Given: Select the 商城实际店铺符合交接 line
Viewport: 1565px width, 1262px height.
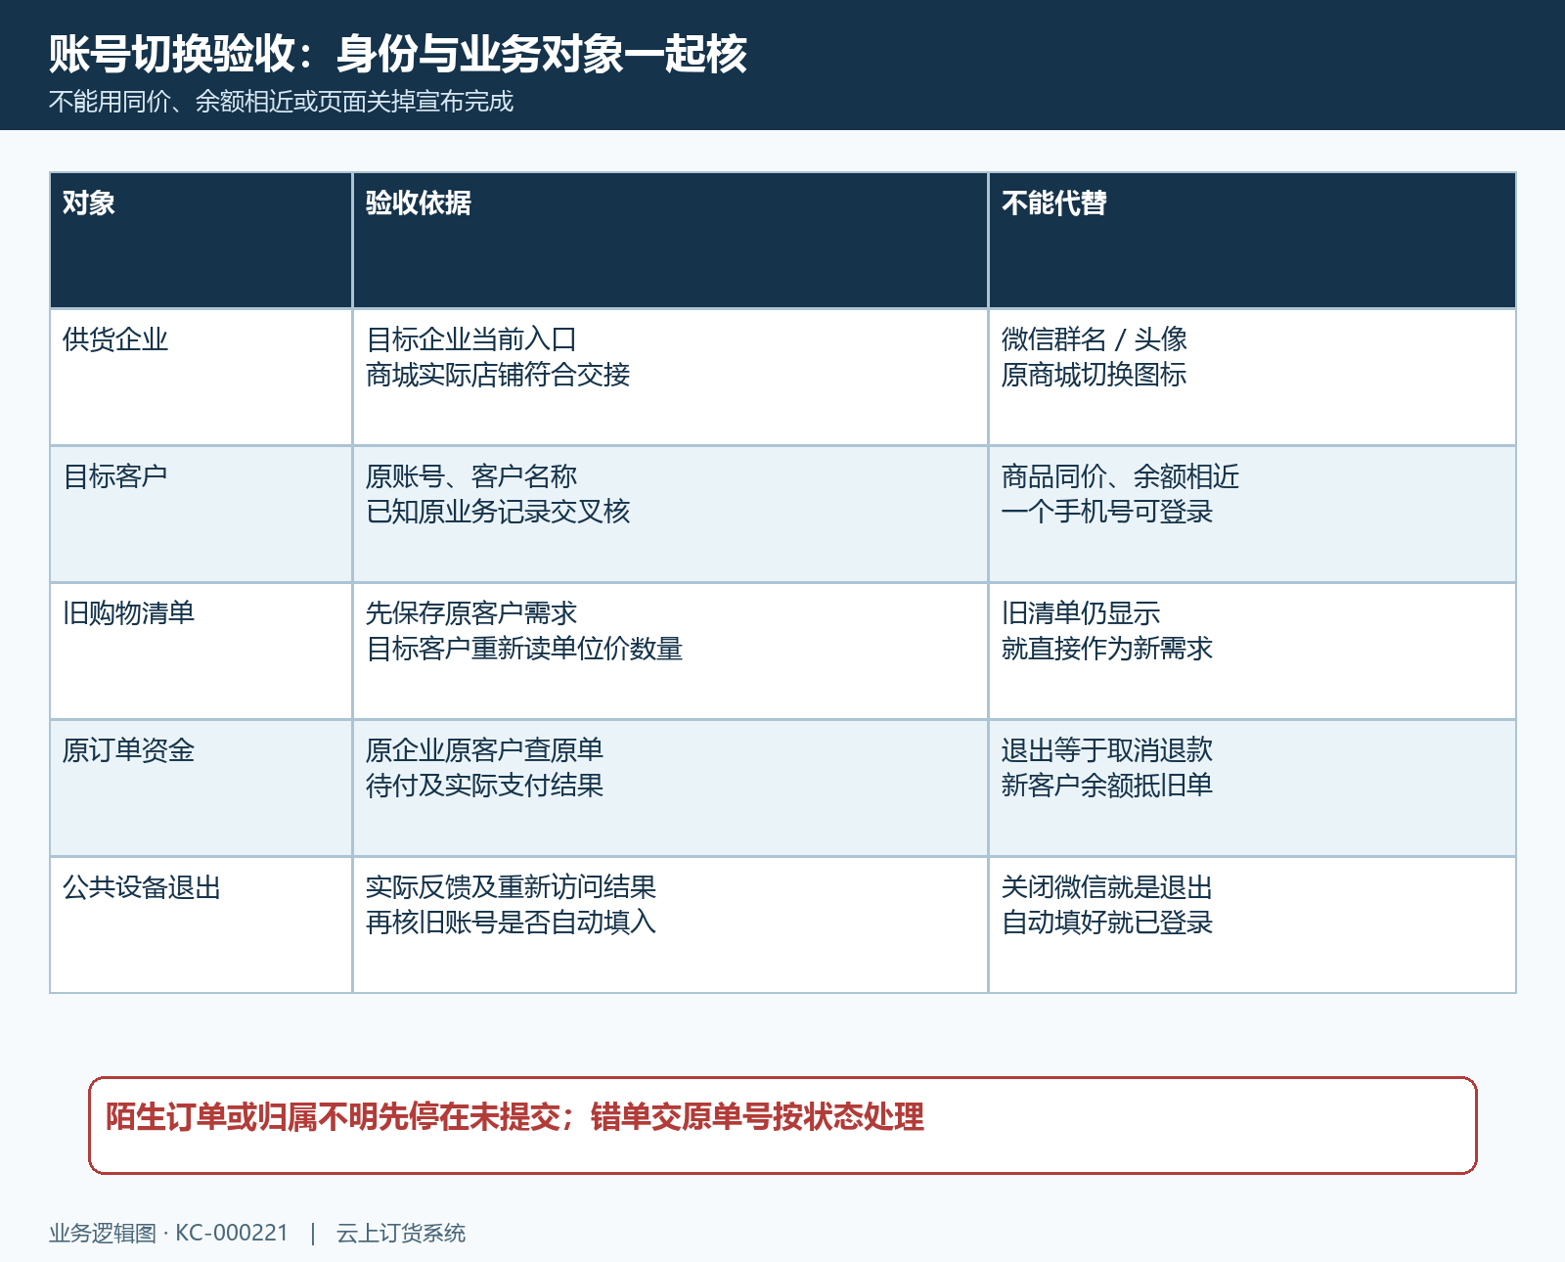Looking at the screenshot, I should coord(498,375).
